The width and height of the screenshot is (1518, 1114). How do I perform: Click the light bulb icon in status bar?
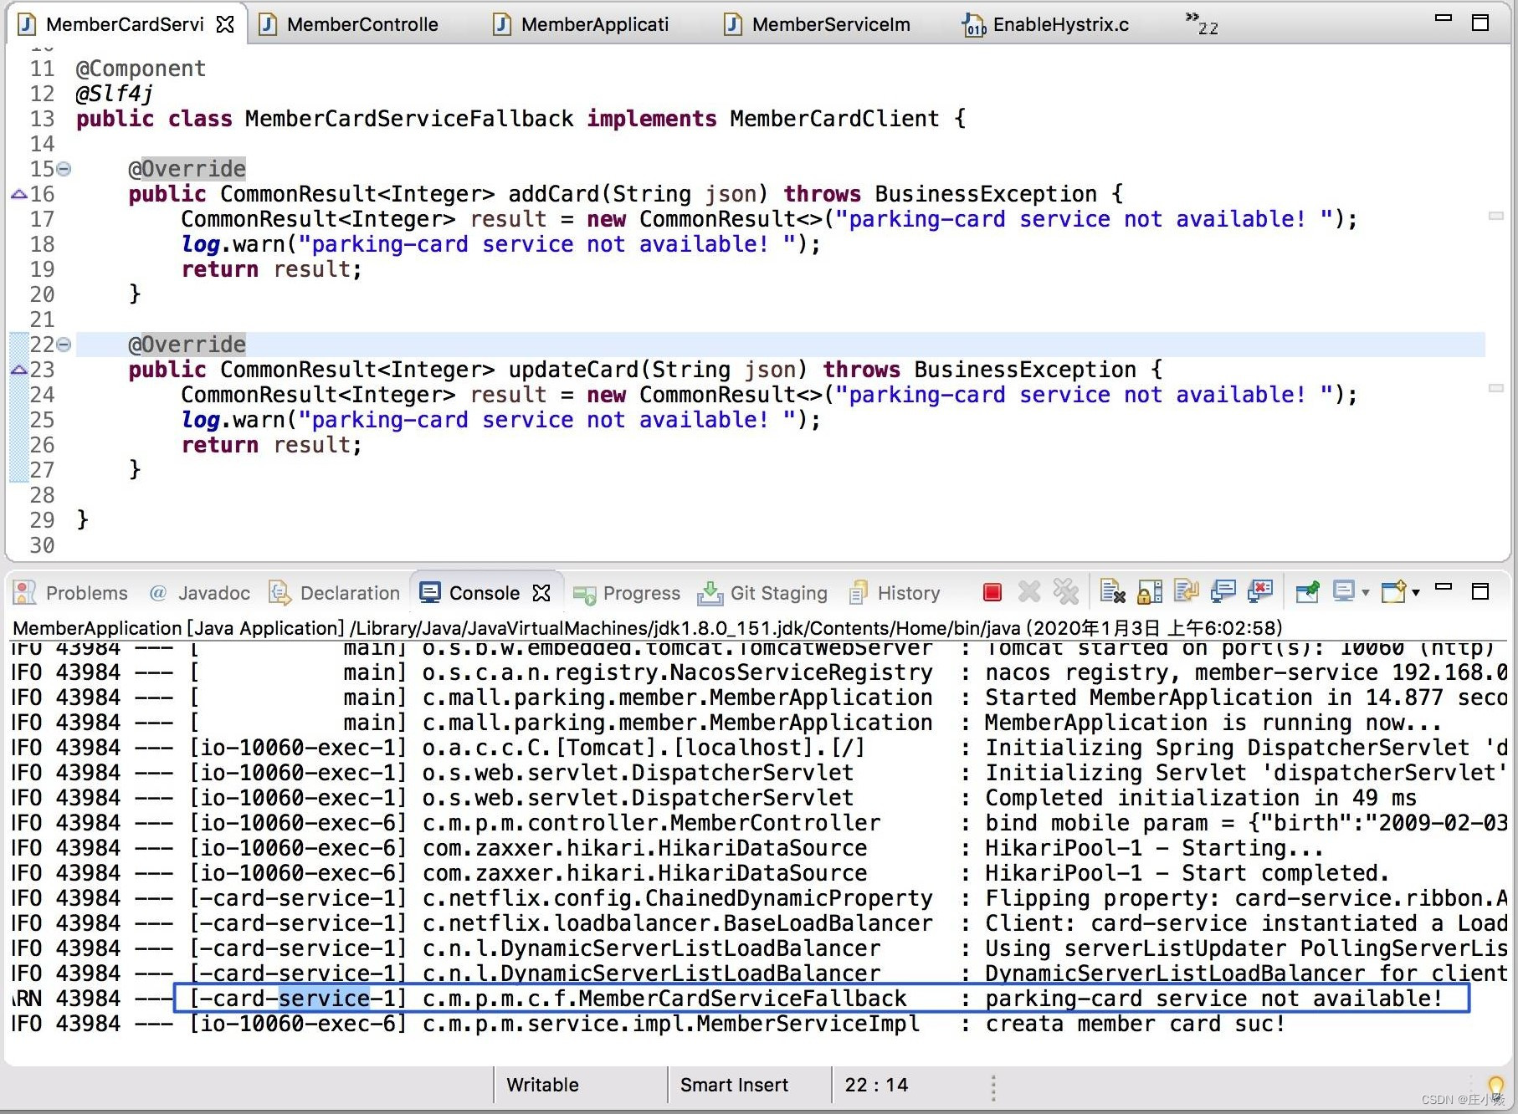click(1496, 1086)
